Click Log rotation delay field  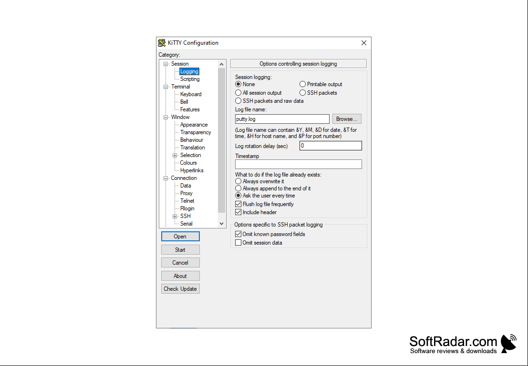coord(331,146)
